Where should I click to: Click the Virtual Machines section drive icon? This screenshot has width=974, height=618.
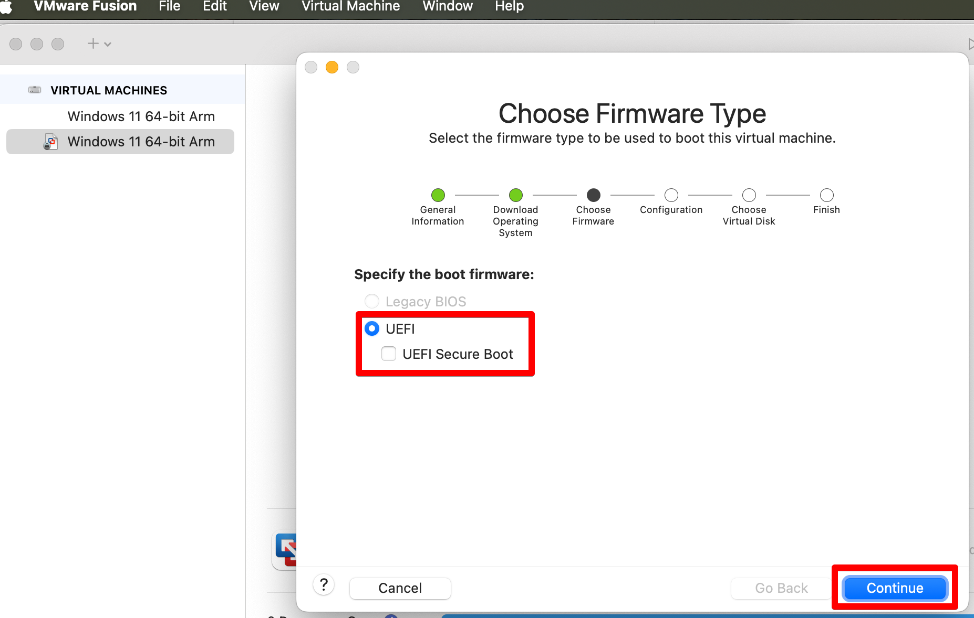35,90
